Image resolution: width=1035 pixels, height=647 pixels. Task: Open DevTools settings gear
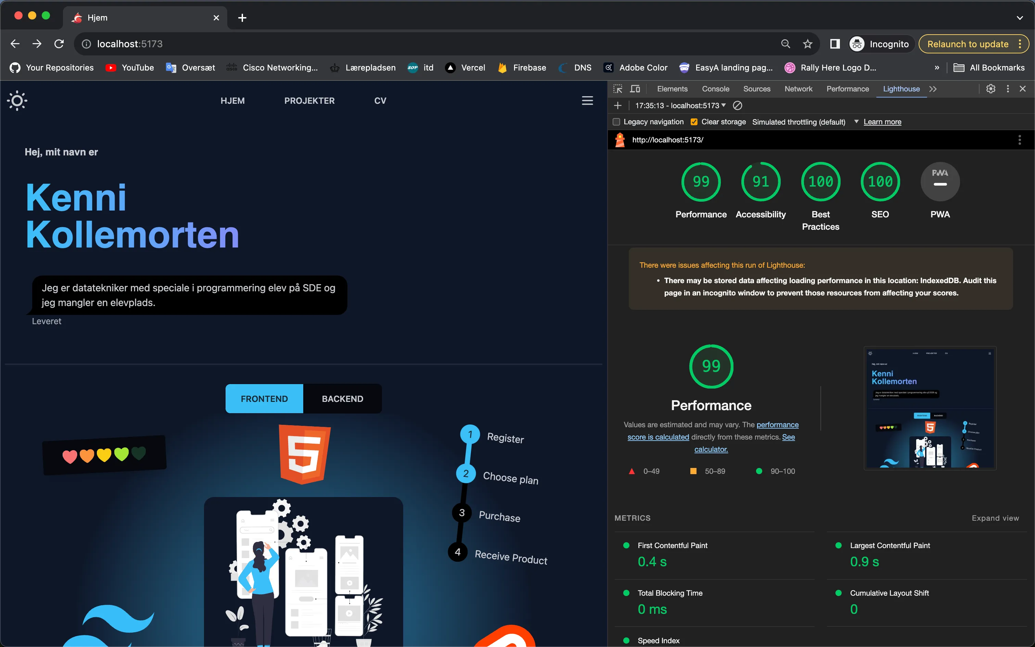coord(991,89)
